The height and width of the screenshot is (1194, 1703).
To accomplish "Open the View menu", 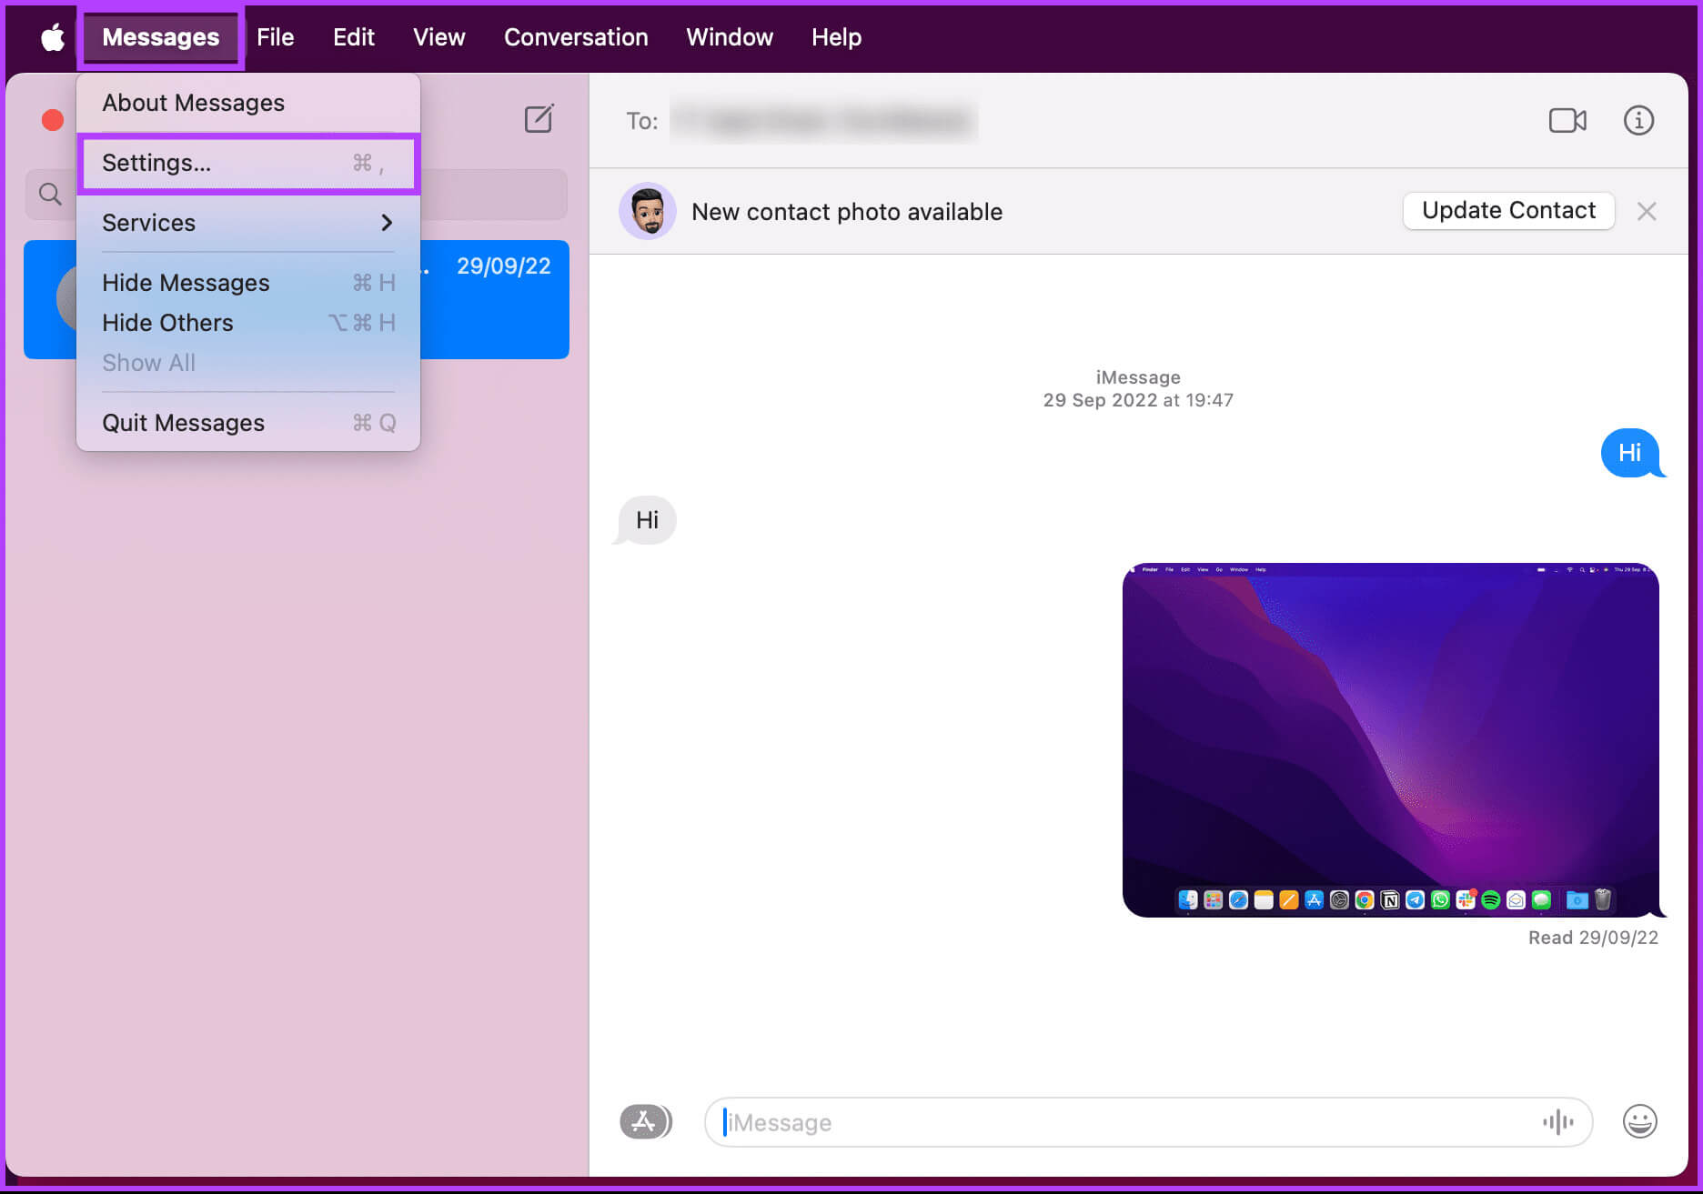I will tap(438, 37).
